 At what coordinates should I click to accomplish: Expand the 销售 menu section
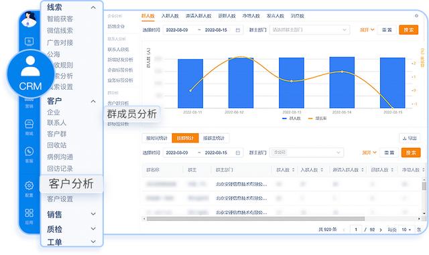(93, 214)
